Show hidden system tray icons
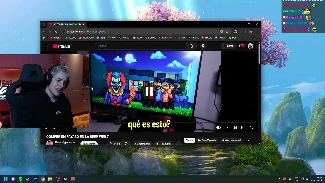Screen dimensions: 325x183 click(279, 179)
